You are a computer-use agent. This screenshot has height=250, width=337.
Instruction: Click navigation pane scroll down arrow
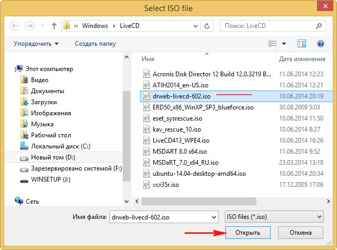point(126,202)
